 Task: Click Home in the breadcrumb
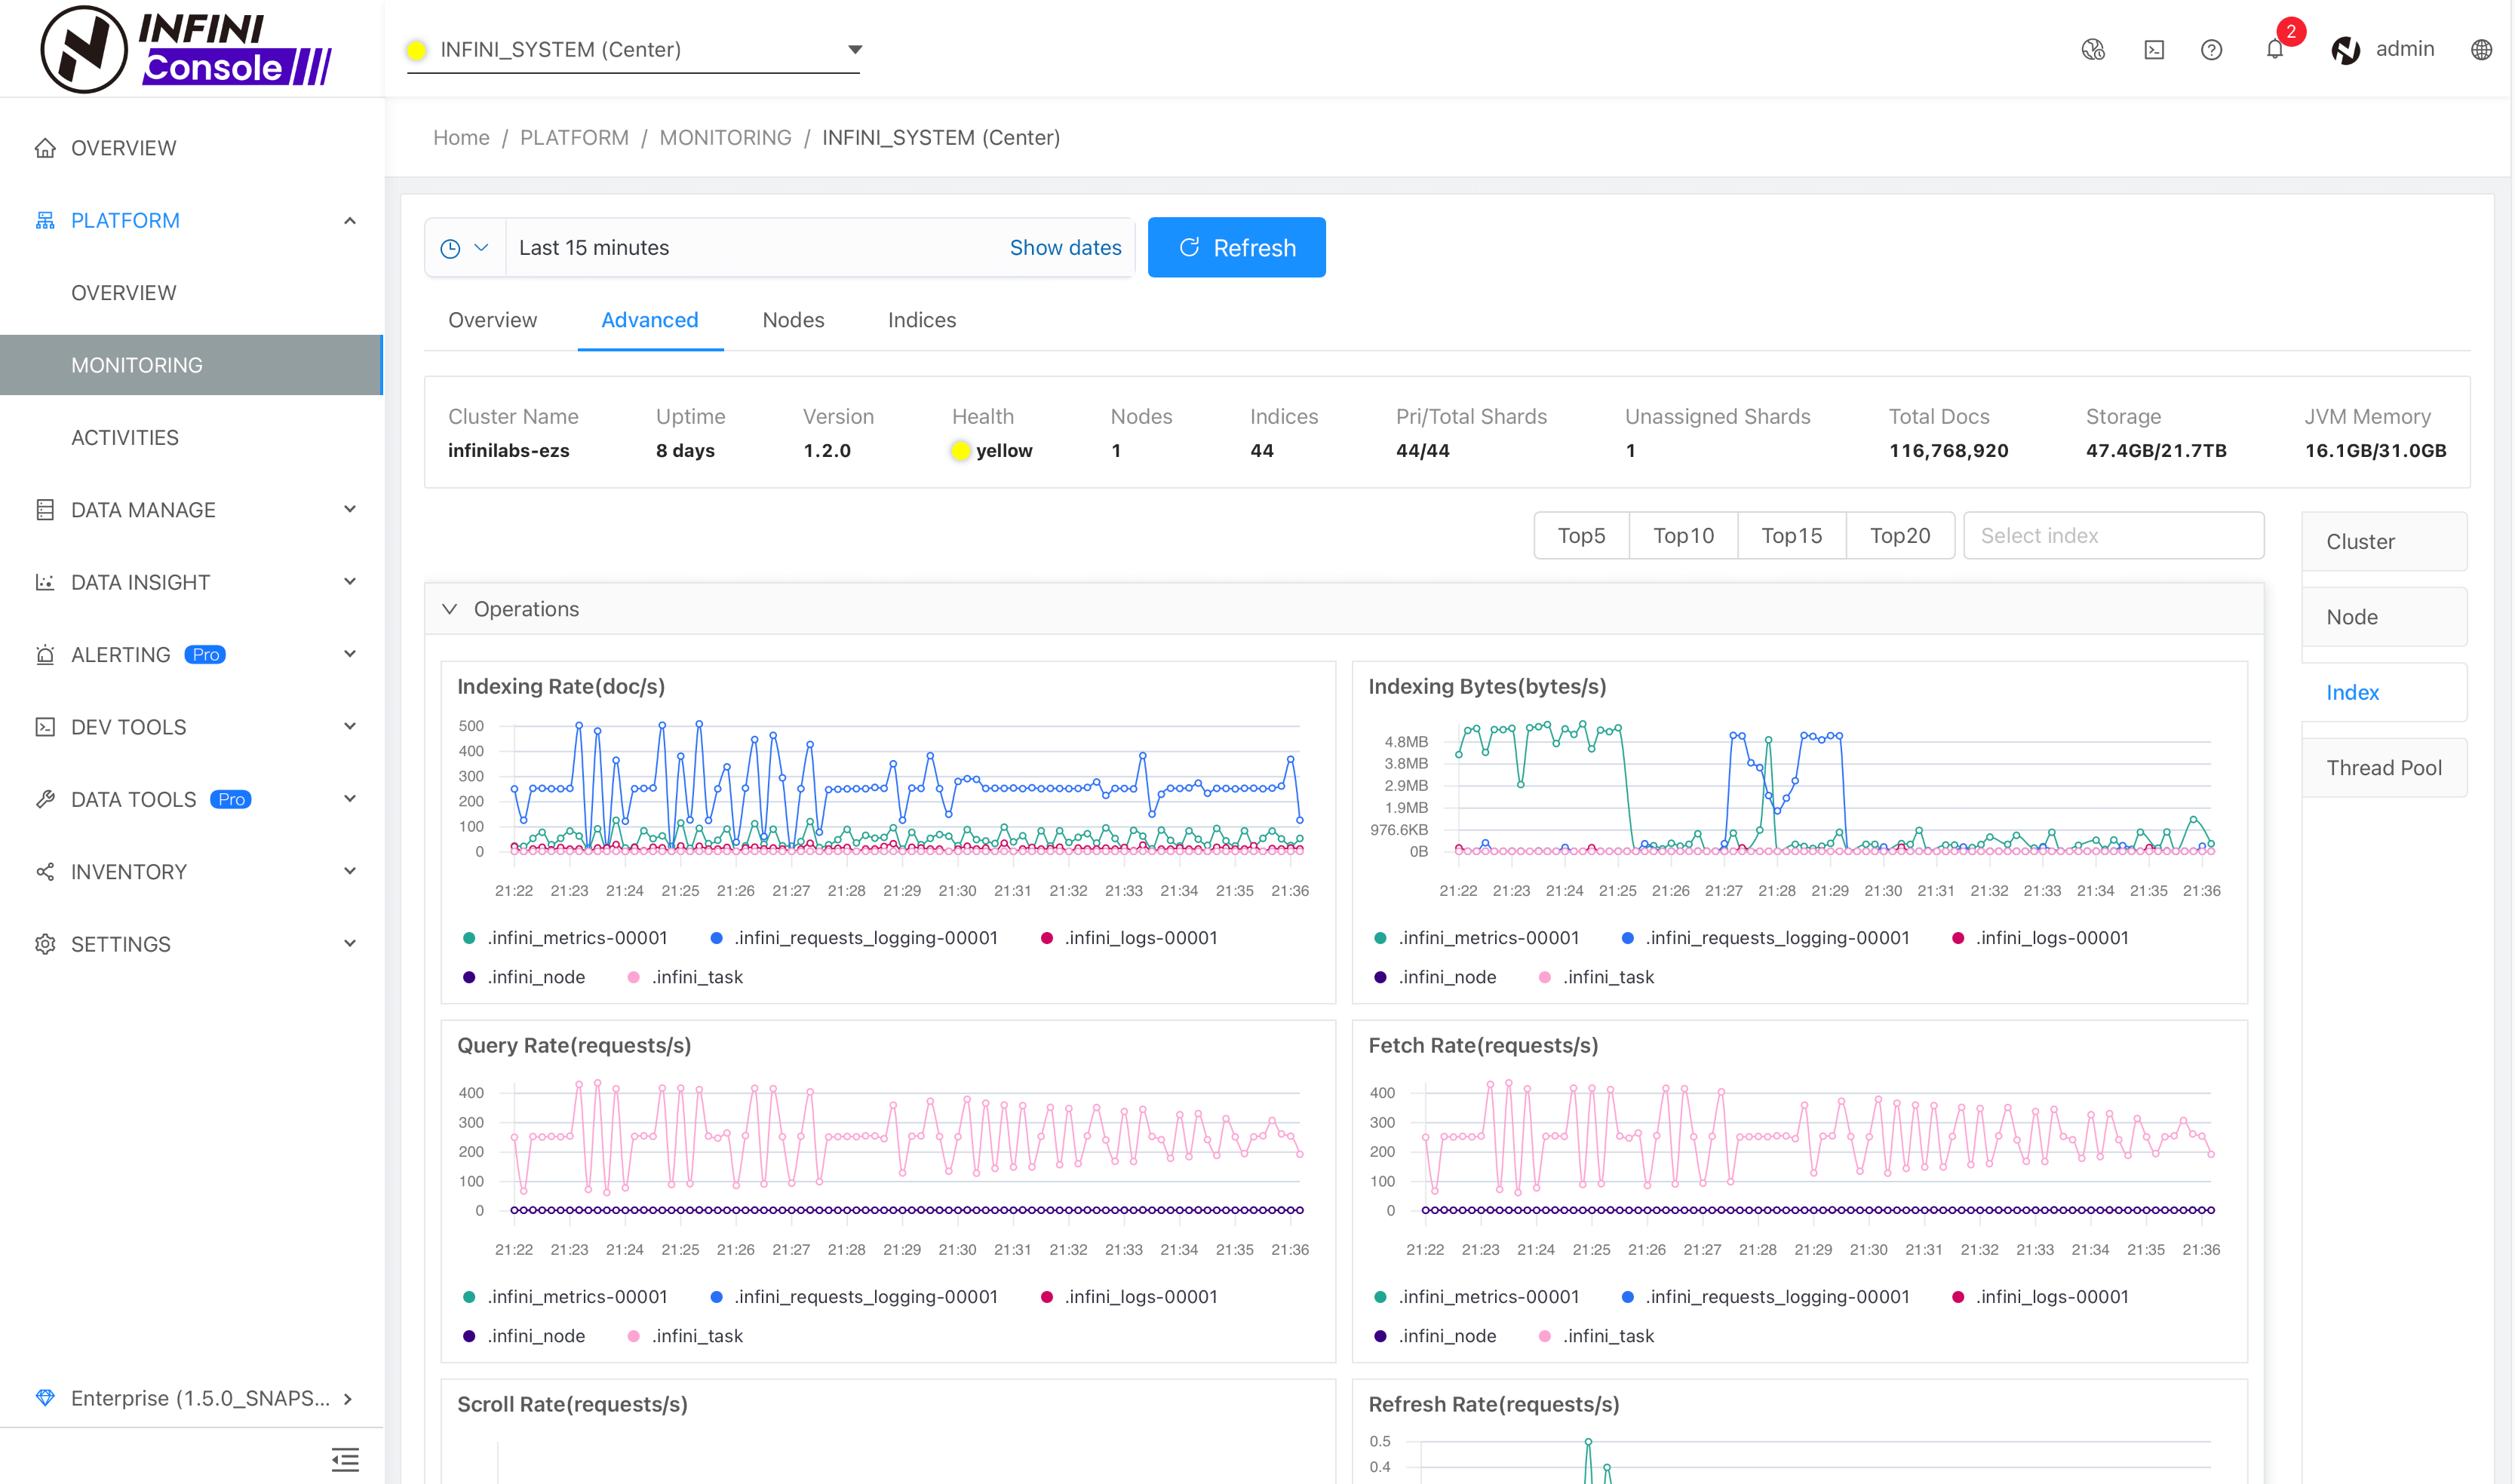point(461,138)
